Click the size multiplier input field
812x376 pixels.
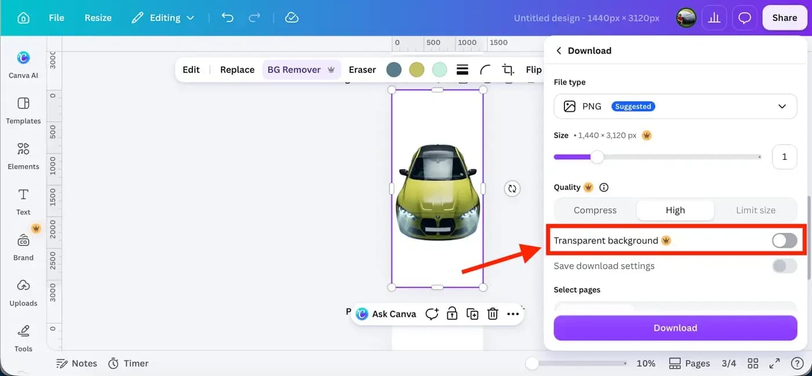coord(784,157)
